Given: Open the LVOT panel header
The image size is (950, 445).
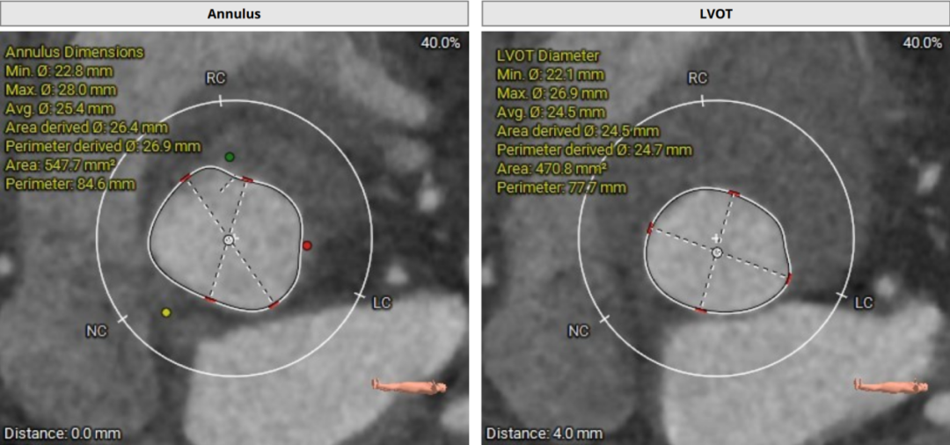Looking at the screenshot, I should click(716, 13).
